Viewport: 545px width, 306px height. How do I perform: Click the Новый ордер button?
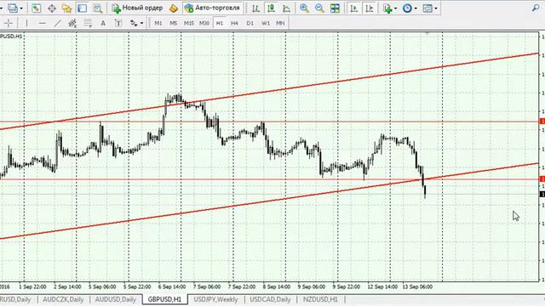coord(137,8)
